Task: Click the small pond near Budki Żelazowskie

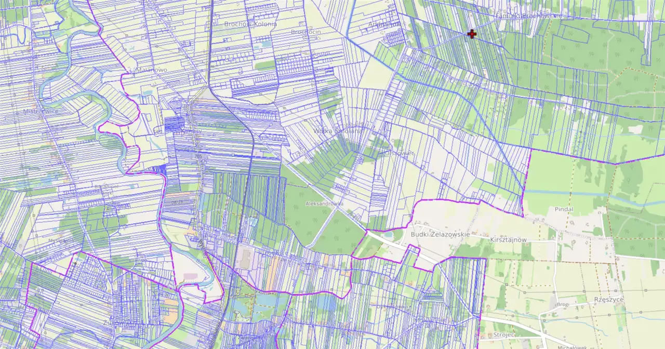Action: [x=389, y=235]
